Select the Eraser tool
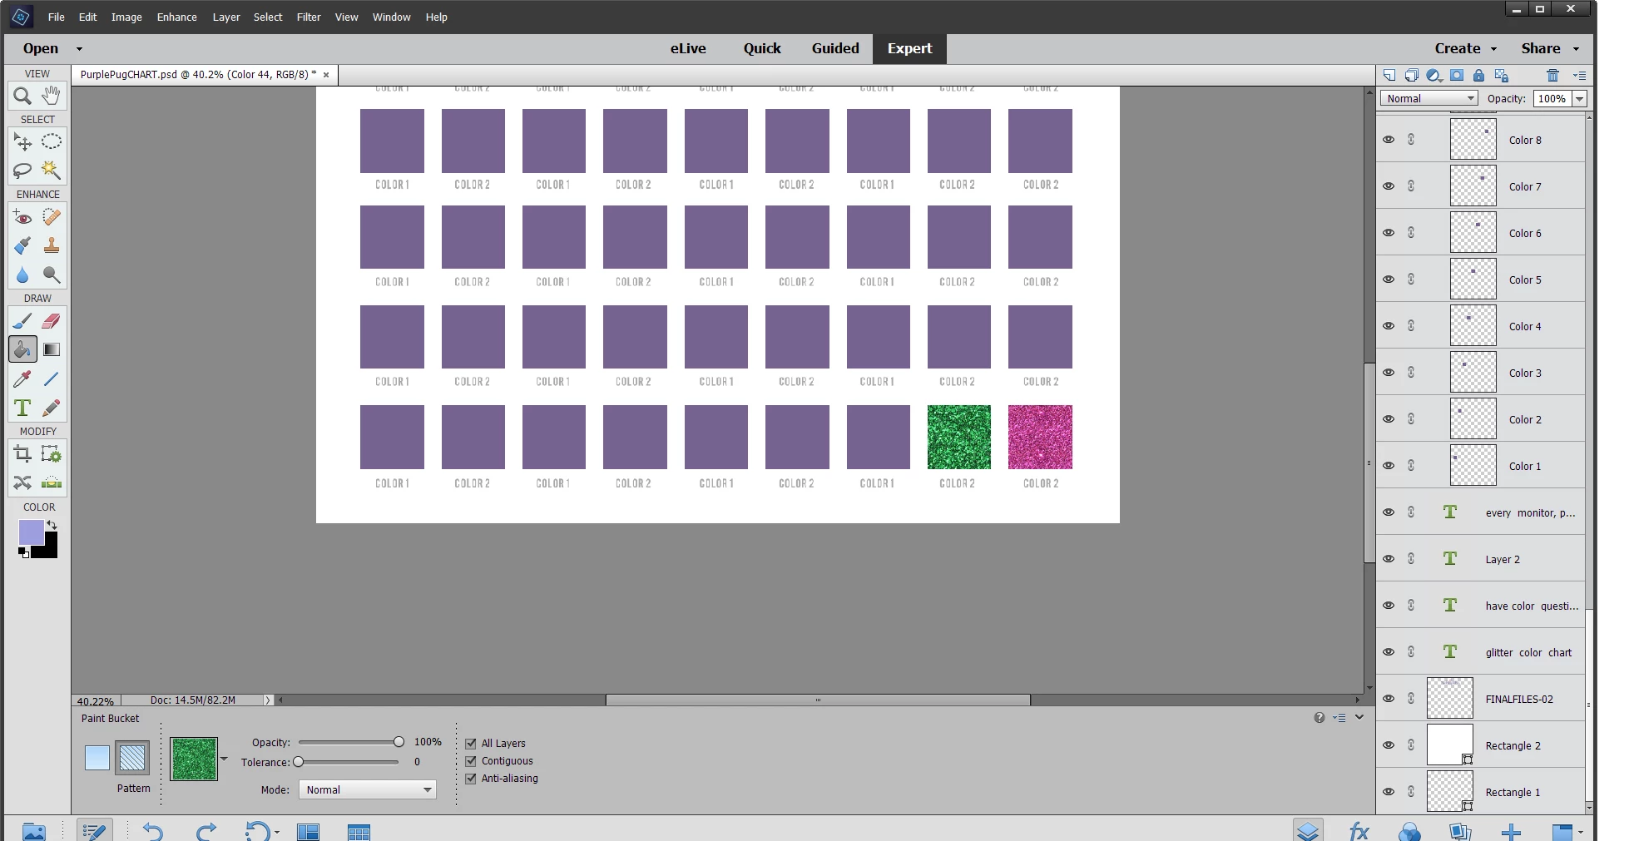This screenshot has height=841, width=1634. pos(52,321)
